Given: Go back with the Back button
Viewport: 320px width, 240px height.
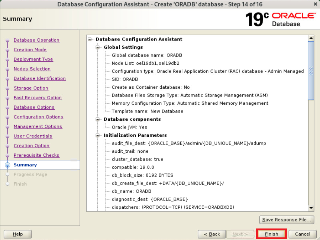Looking at the screenshot, I should [x=211, y=234].
